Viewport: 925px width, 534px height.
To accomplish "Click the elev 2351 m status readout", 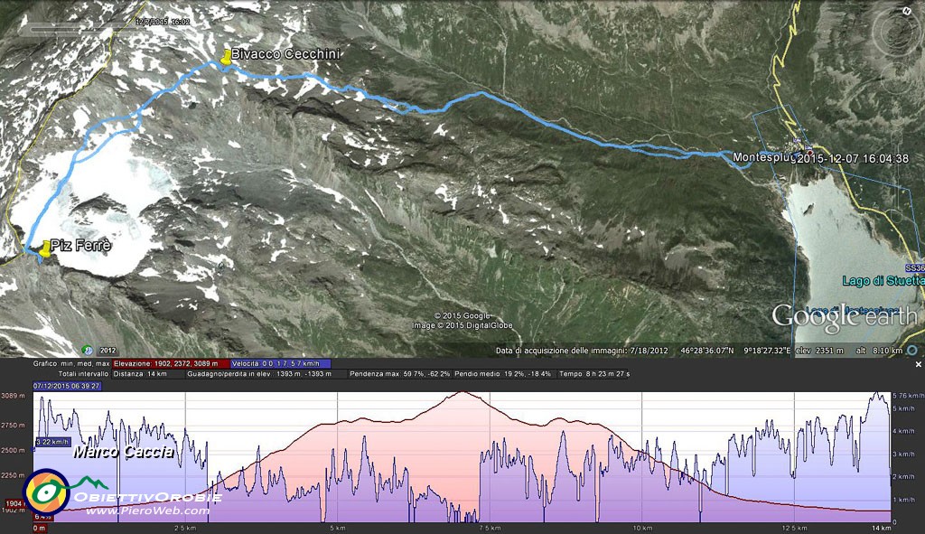I will point(819,351).
